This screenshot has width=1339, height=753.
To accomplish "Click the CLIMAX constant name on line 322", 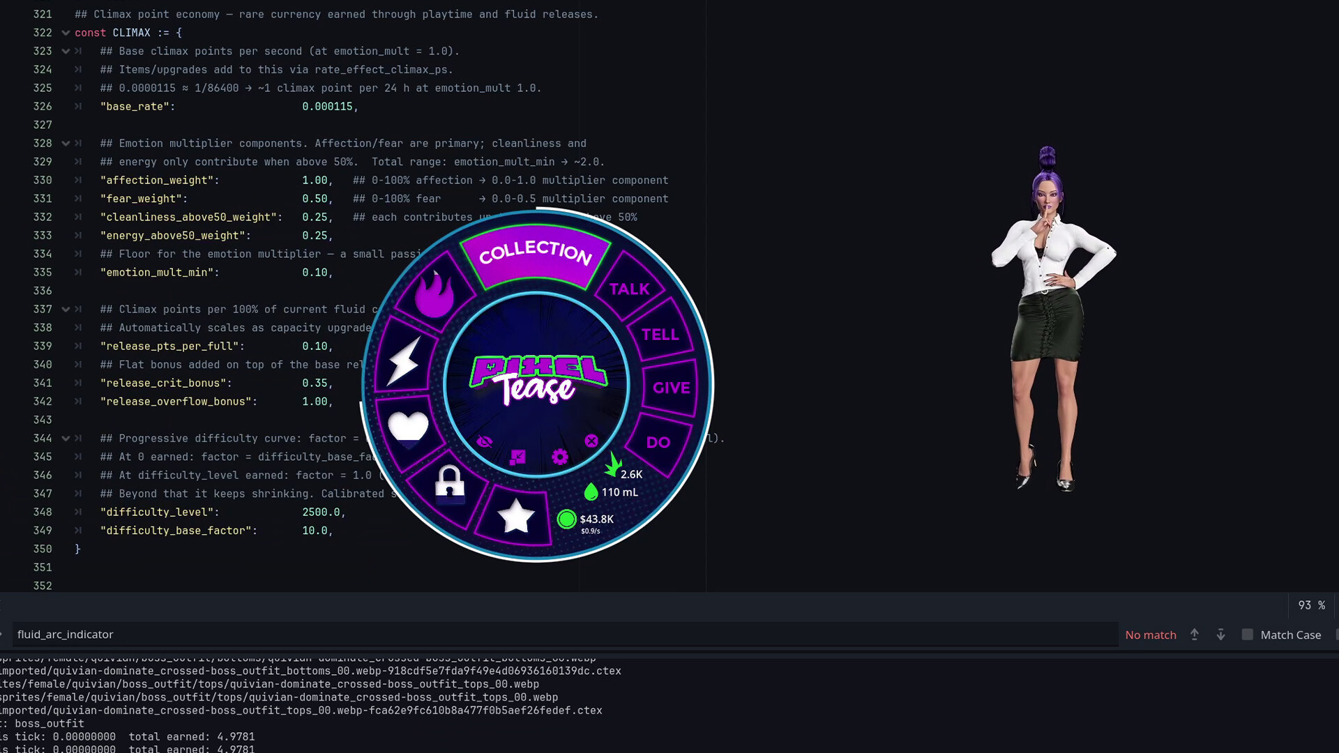I will (132, 33).
